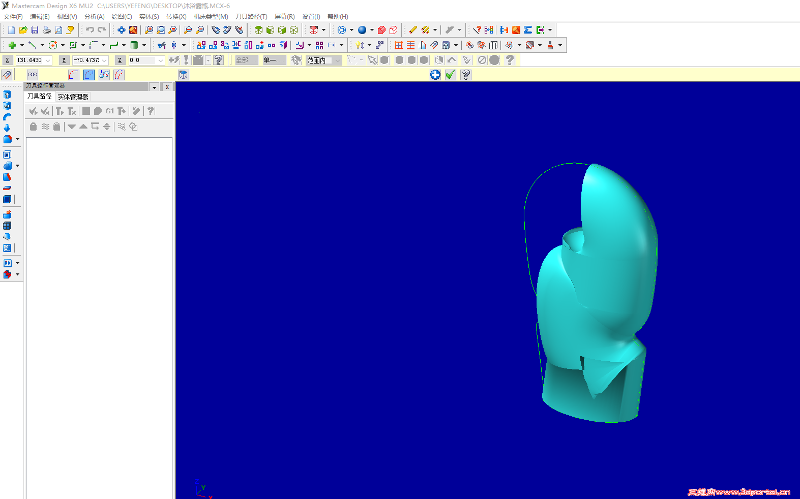Toggle the arrow selection cursor in the selection bar

[372, 60]
